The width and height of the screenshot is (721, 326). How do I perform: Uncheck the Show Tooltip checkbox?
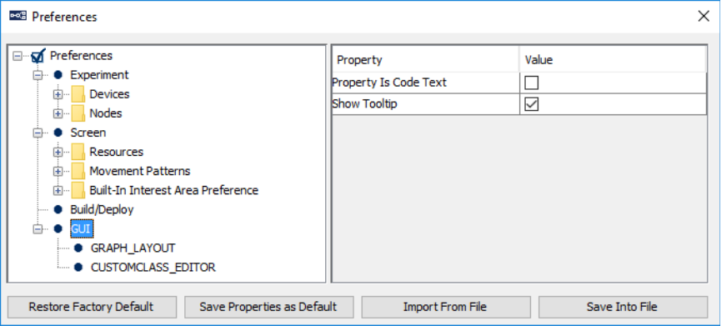[532, 104]
